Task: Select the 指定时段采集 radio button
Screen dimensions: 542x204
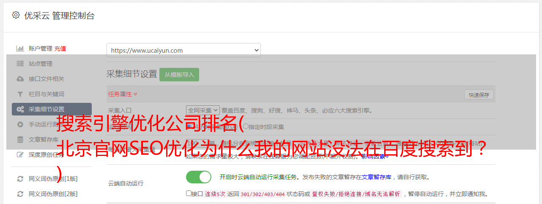Action: (246, 126)
